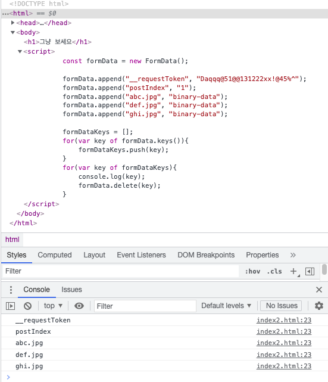328x382 pixels.
Task: Expand the head element triangle
Action: tap(13, 23)
